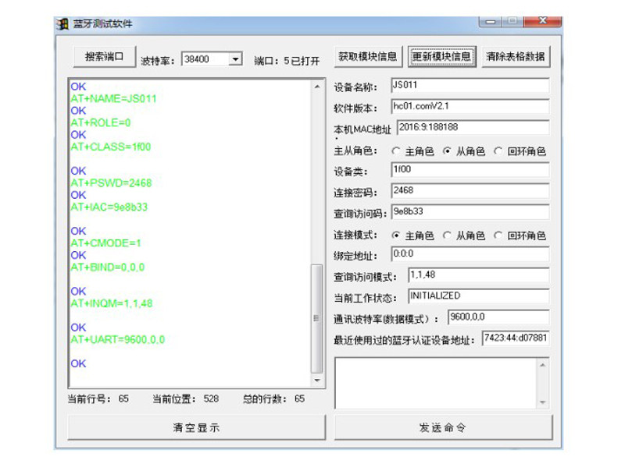This screenshot has width=625, height=471.
Task: Click the 设备名称 field containing JS011
Action: 470,86
